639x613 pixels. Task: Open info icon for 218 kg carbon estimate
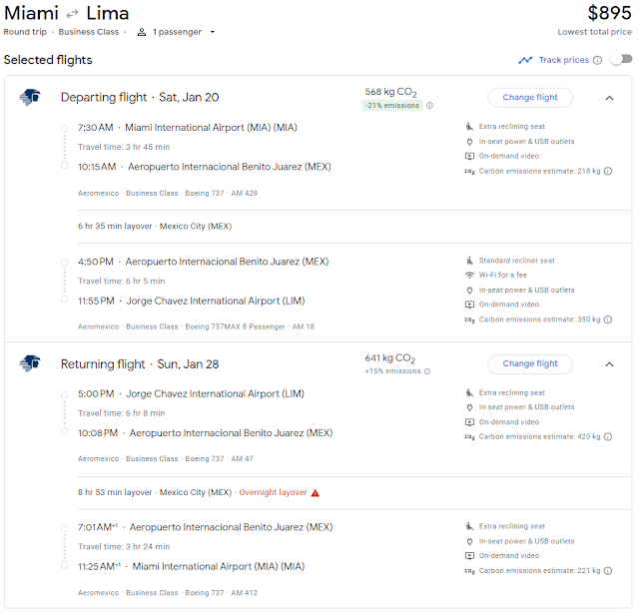point(608,171)
